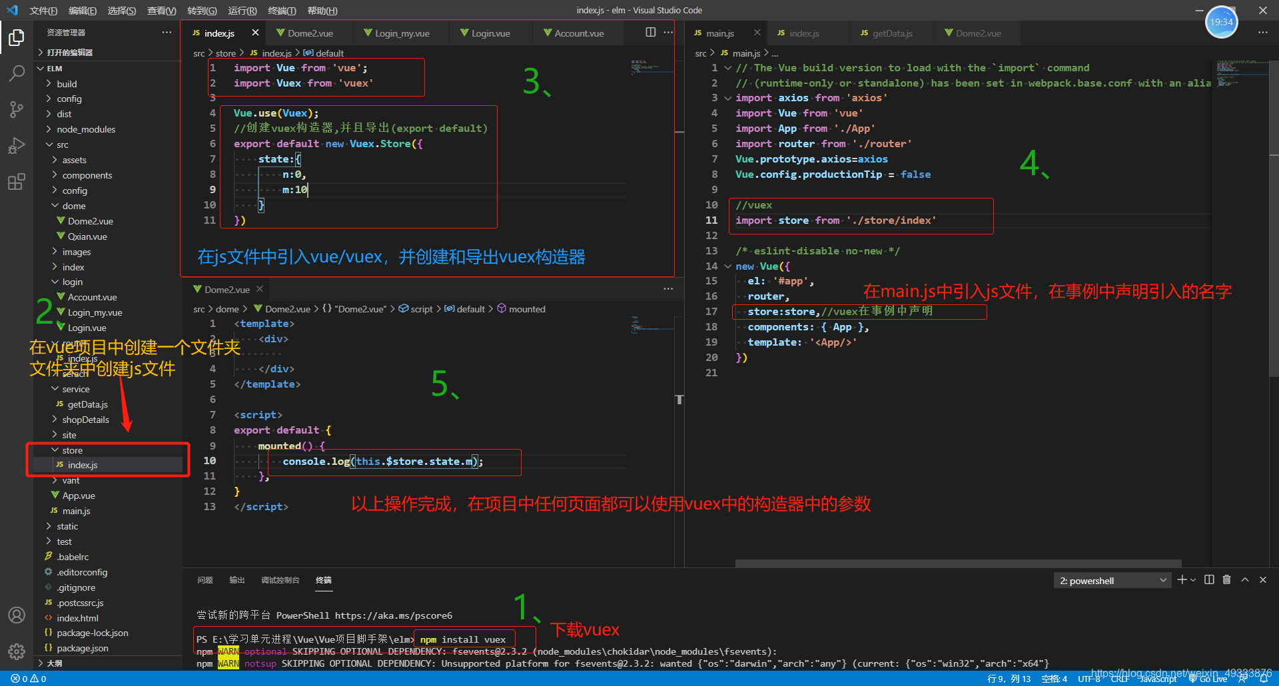Collapse the store folder
This screenshot has height=686, width=1279.
click(72, 450)
